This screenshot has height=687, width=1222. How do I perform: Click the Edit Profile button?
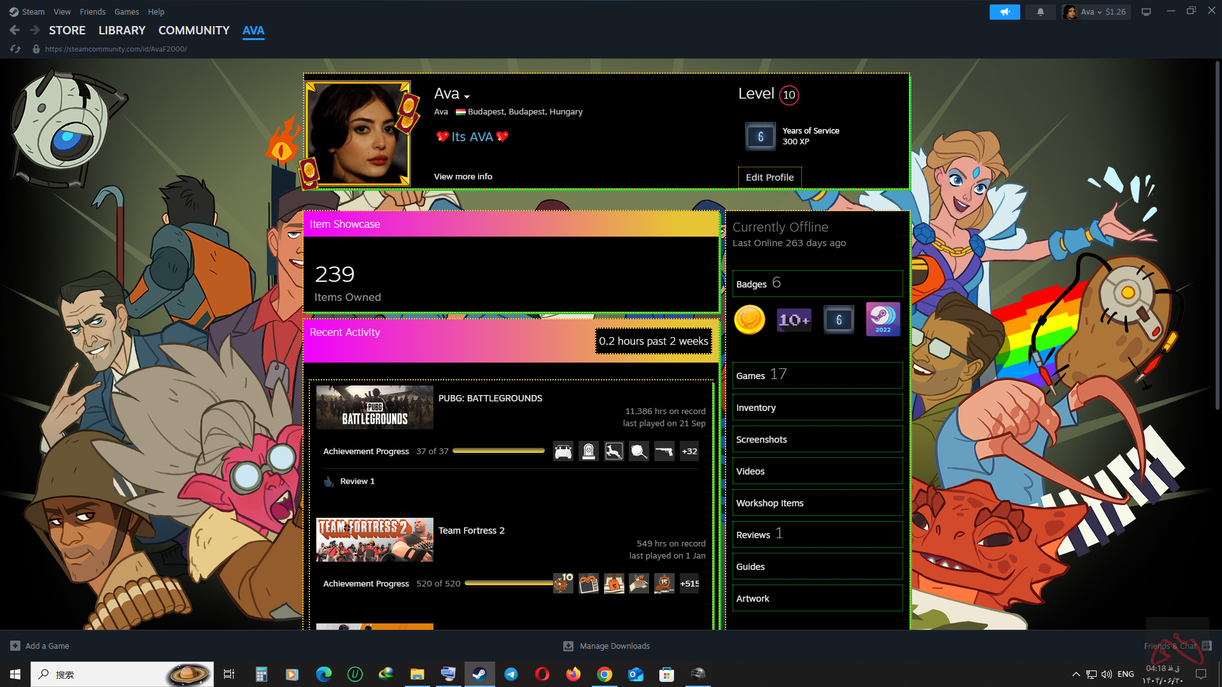[x=769, y=177]
